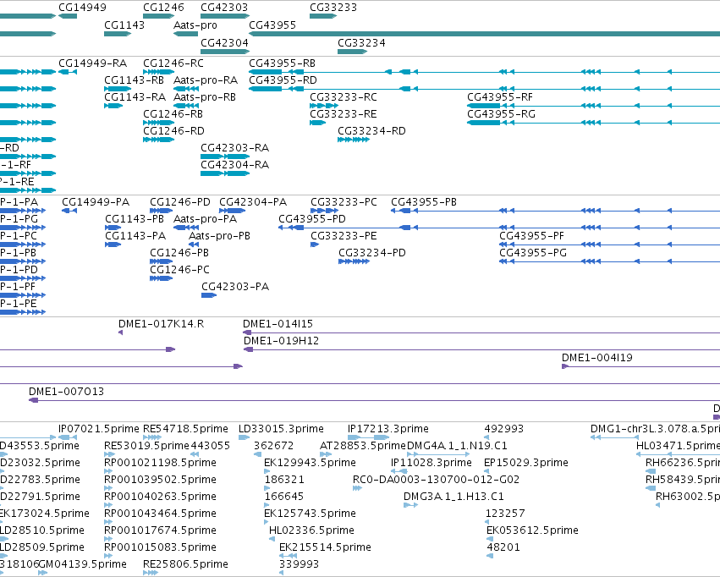Select the DME1-004I19 clone label
Image resolution: width=720 pixels, height=577 pixels.
click(597, 358)
